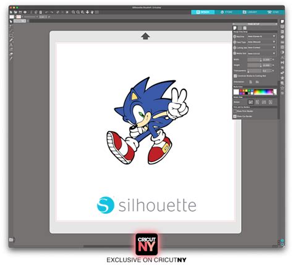Switch to the Store tab

click(226, 12)
